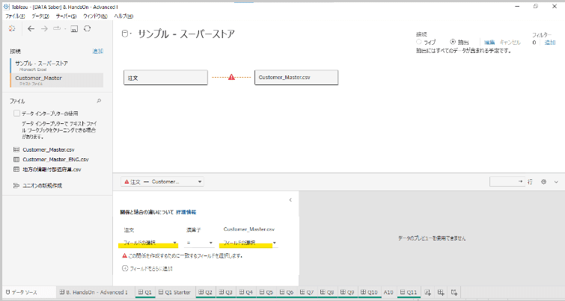Open the Q5 sheet tab
565x301 pixels.
point(266,292)
